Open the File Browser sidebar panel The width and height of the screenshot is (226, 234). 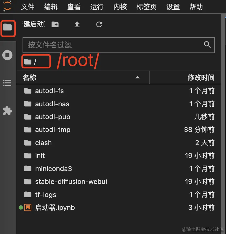[x=7, y=27]
